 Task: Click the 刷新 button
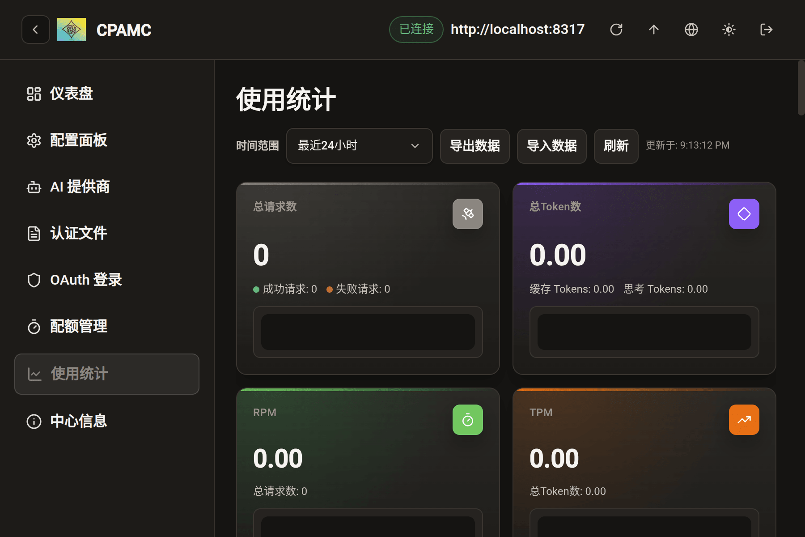(616, 146)
